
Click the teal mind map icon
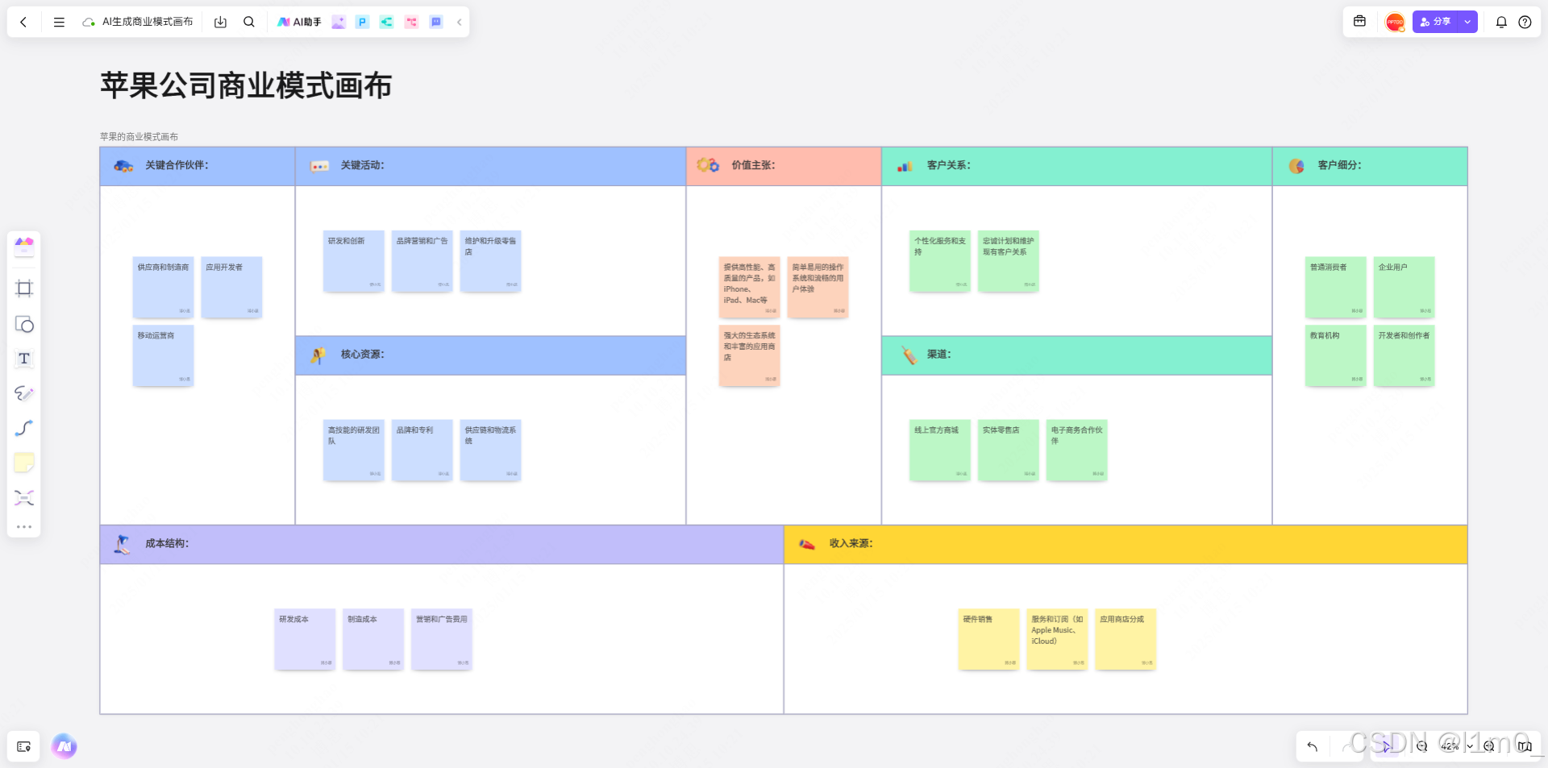[387, 22]
